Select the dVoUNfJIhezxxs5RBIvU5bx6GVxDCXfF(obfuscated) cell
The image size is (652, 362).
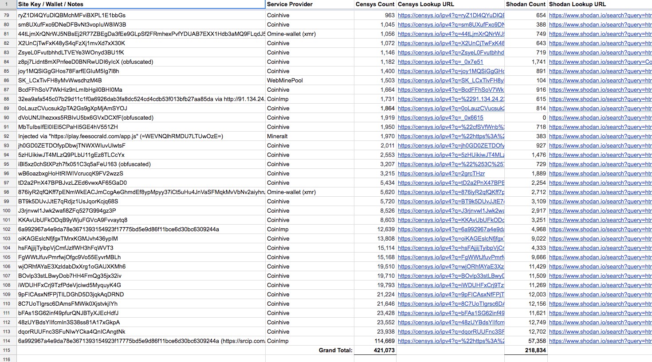tap(141, 117)
